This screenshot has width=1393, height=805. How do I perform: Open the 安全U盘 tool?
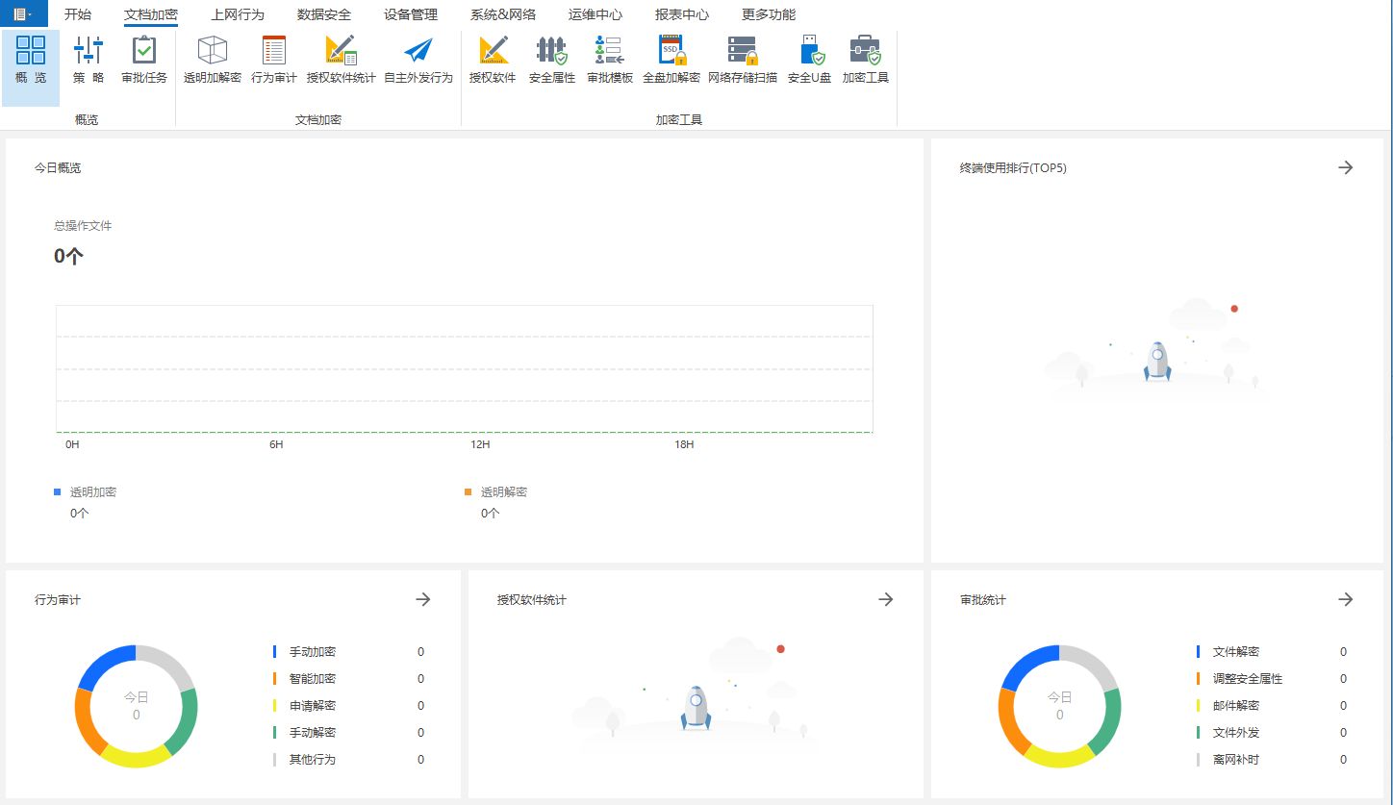click(810, 61)
